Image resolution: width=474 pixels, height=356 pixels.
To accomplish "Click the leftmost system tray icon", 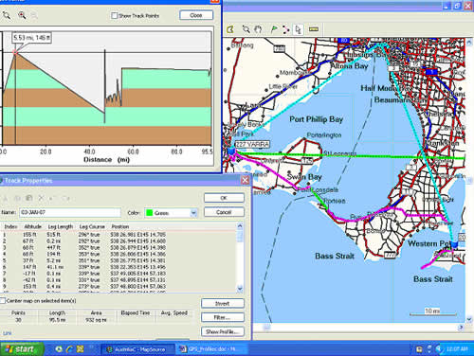I will pos(419,349).
